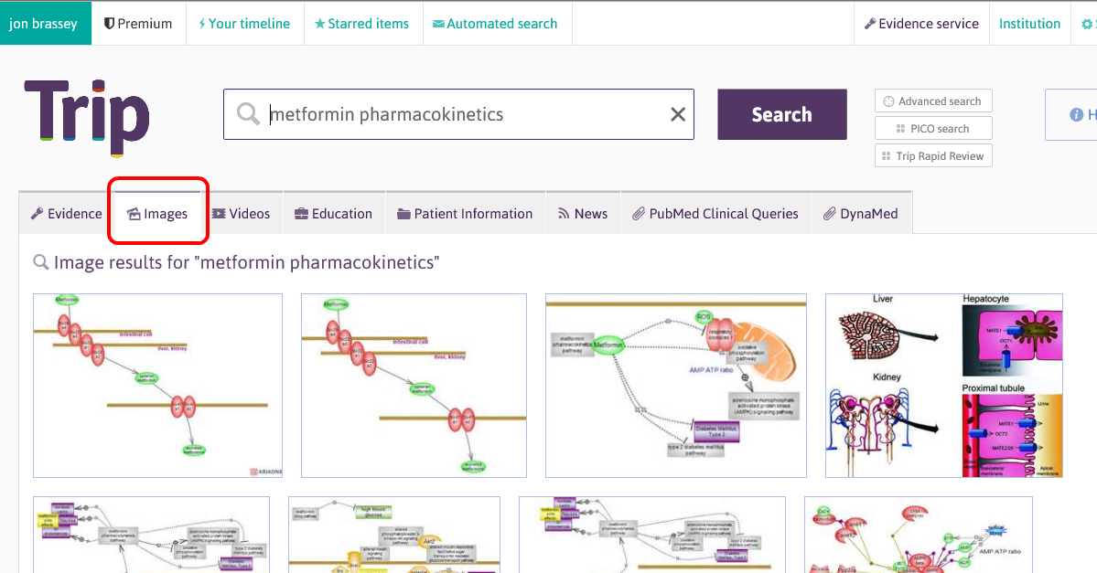This screenshot has height=573, width=1097.
Task: Open Premium shield link
Action: (138, 24)
